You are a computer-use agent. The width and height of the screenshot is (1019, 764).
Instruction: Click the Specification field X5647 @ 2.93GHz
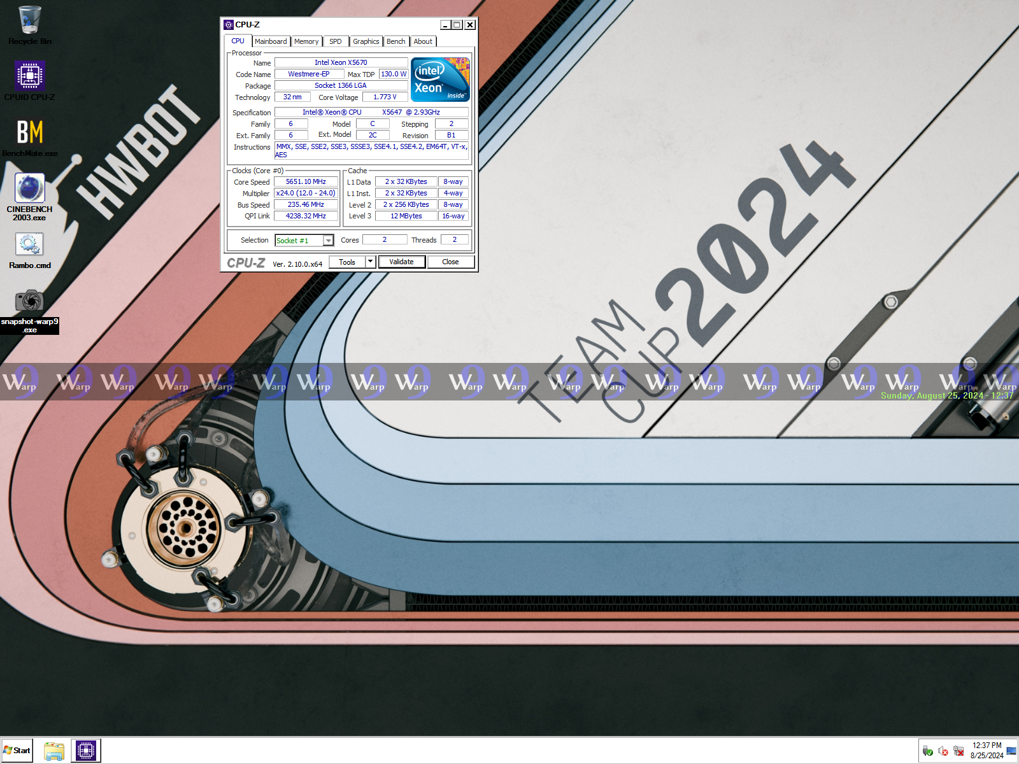coord(371,112)
